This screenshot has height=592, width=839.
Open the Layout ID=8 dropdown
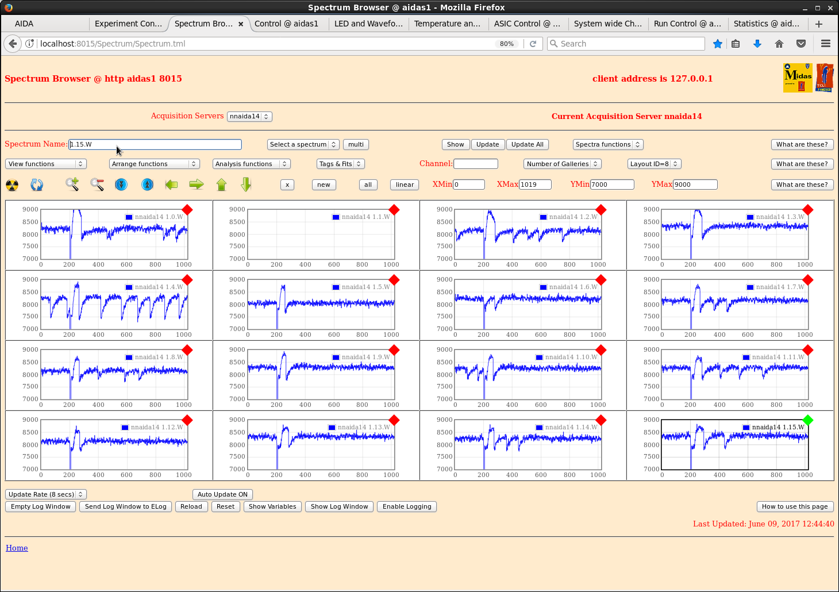coord(655,164)
